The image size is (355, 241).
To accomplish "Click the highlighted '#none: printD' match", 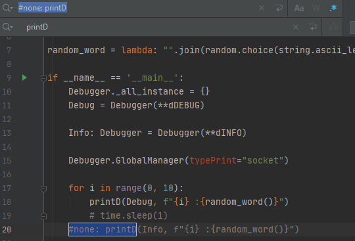I will point(103,229).
